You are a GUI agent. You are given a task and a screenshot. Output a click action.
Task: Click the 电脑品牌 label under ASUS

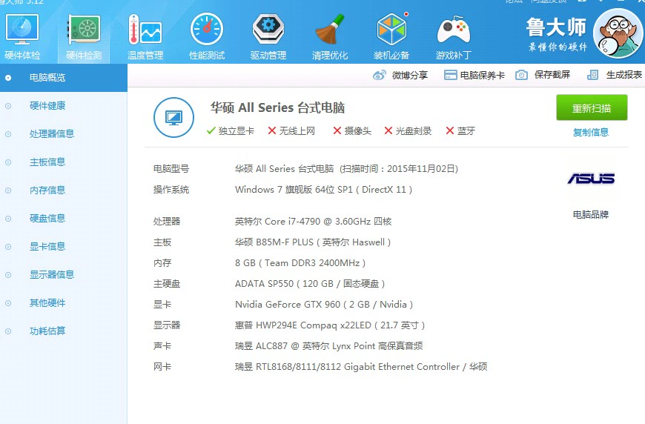tap(591, 215)
